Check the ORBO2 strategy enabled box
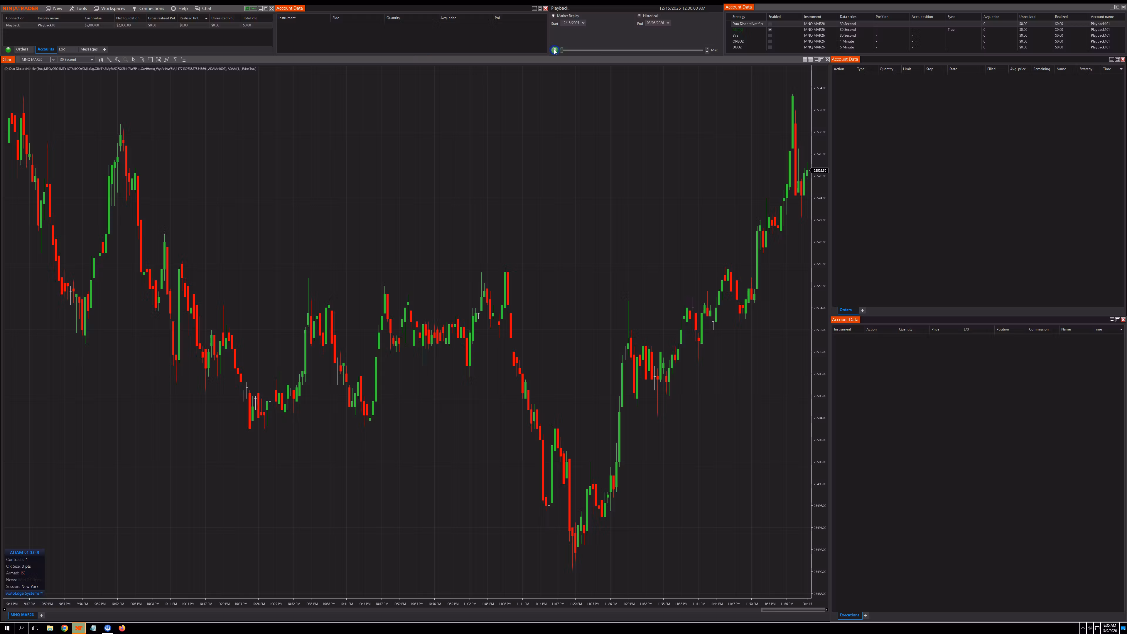The image size is (1127, 634). tap(770, 41)
